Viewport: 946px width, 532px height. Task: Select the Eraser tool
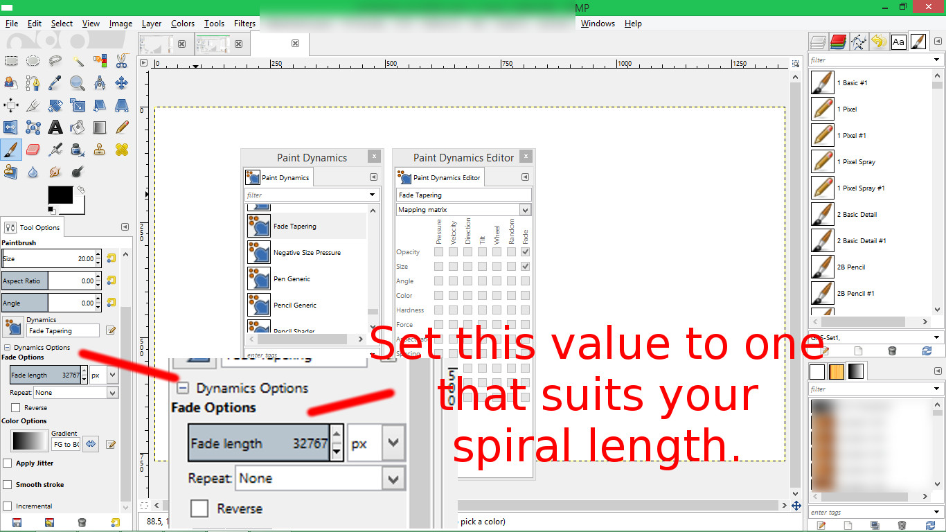[x=33, y=150]
